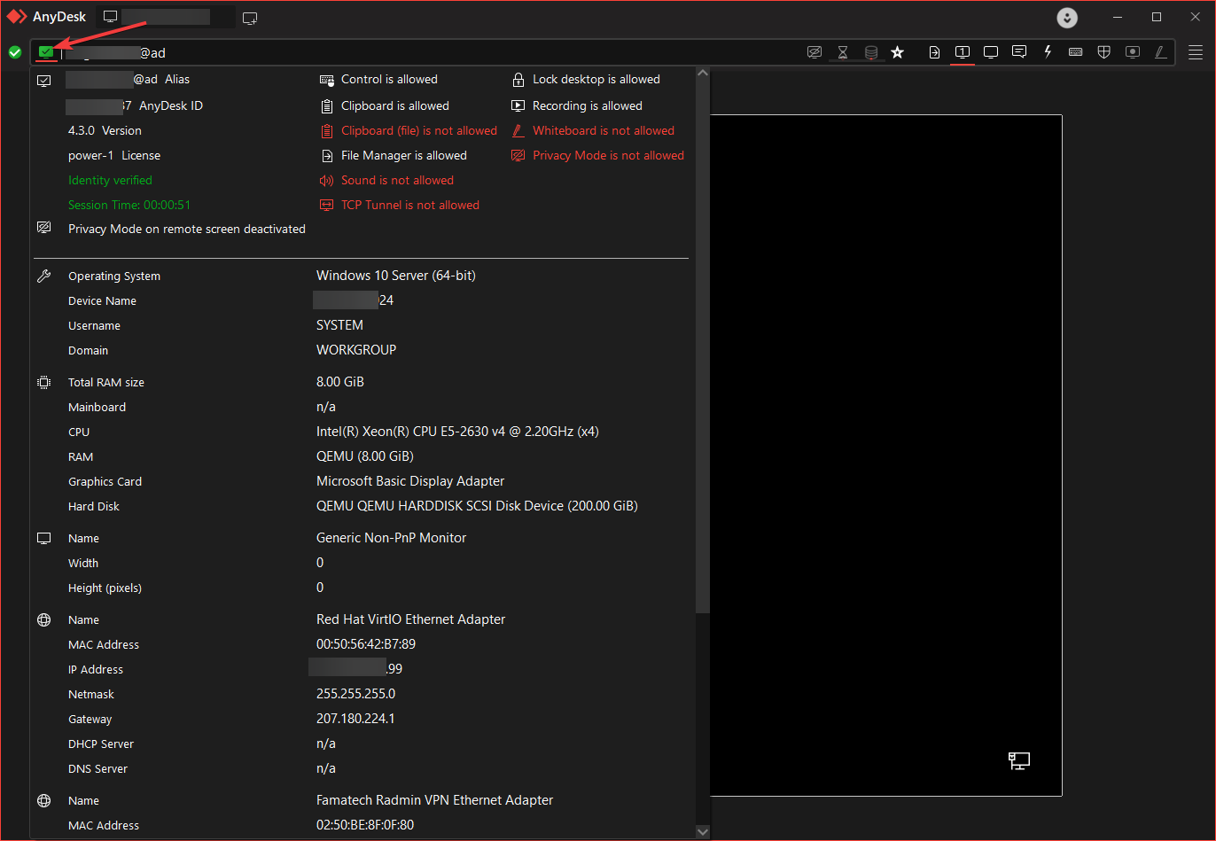Viewport: 1216px width, 841px height.
Task: Click 'Lock desktop is allowed' permission
Action: tap(596, 79)
